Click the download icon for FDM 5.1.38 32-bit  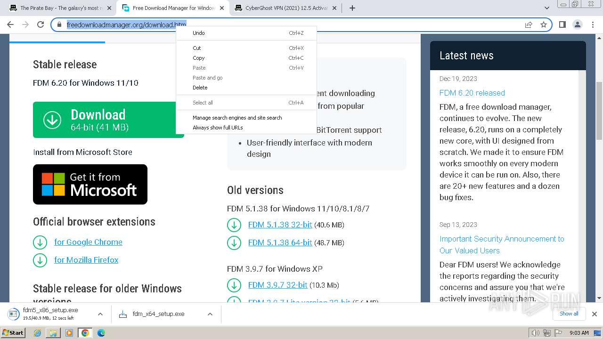pos(234,225)
